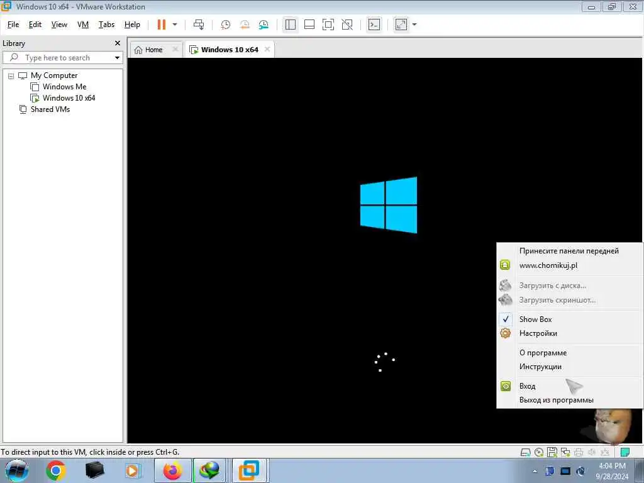Click 'Вход' login menu entry
This screenshot has height=483, width=644.
pyautogui.click(x=570, y=386)
